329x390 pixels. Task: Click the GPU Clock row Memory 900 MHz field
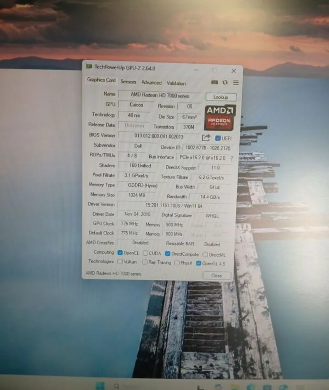tap(174, 225)
